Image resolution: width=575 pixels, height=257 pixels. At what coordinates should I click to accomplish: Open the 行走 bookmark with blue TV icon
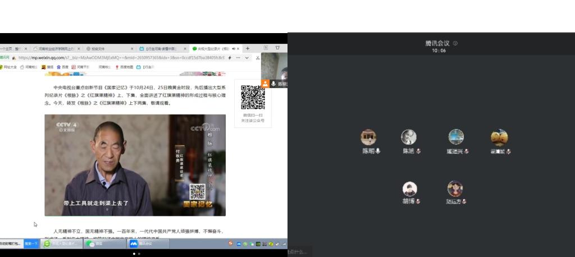point(145,67)
